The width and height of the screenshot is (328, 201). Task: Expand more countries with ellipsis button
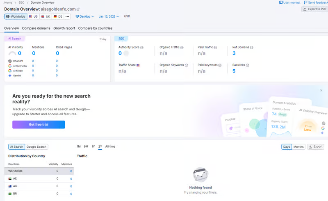(x=67, y=16)
